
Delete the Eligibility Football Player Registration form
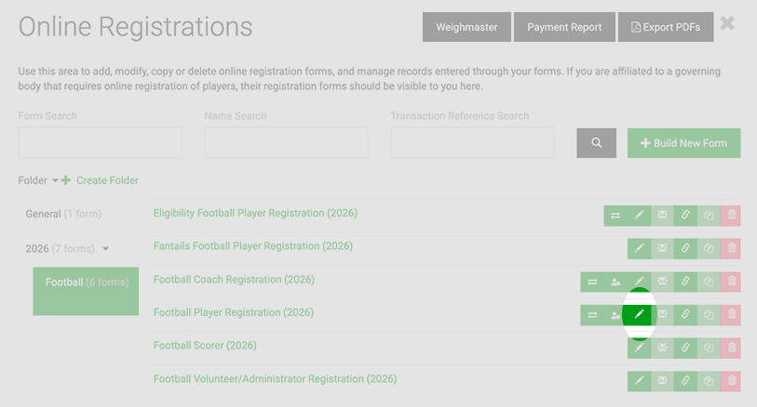(x=732, y=216)
